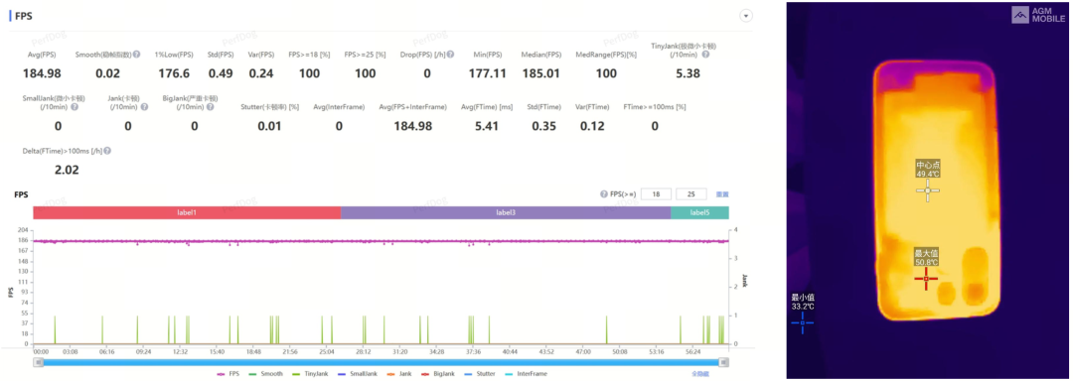This screenshot has width=1073, height=381.
Task: Select the purple label3 segment
Action: click(x=506, y=213)
